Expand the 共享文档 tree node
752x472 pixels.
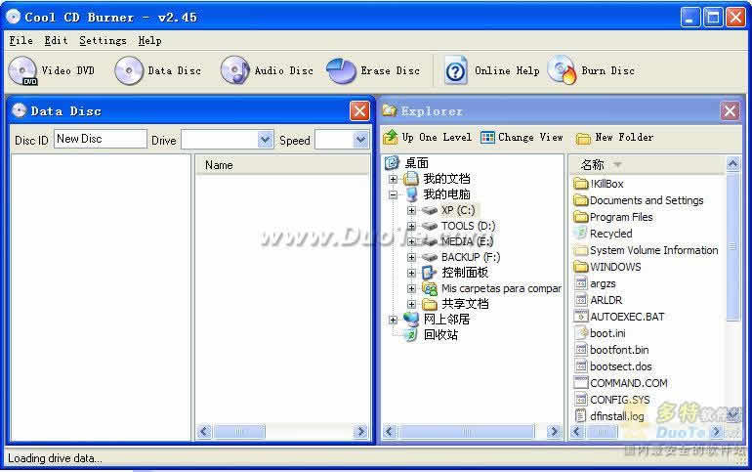click(x=411, y=304)
